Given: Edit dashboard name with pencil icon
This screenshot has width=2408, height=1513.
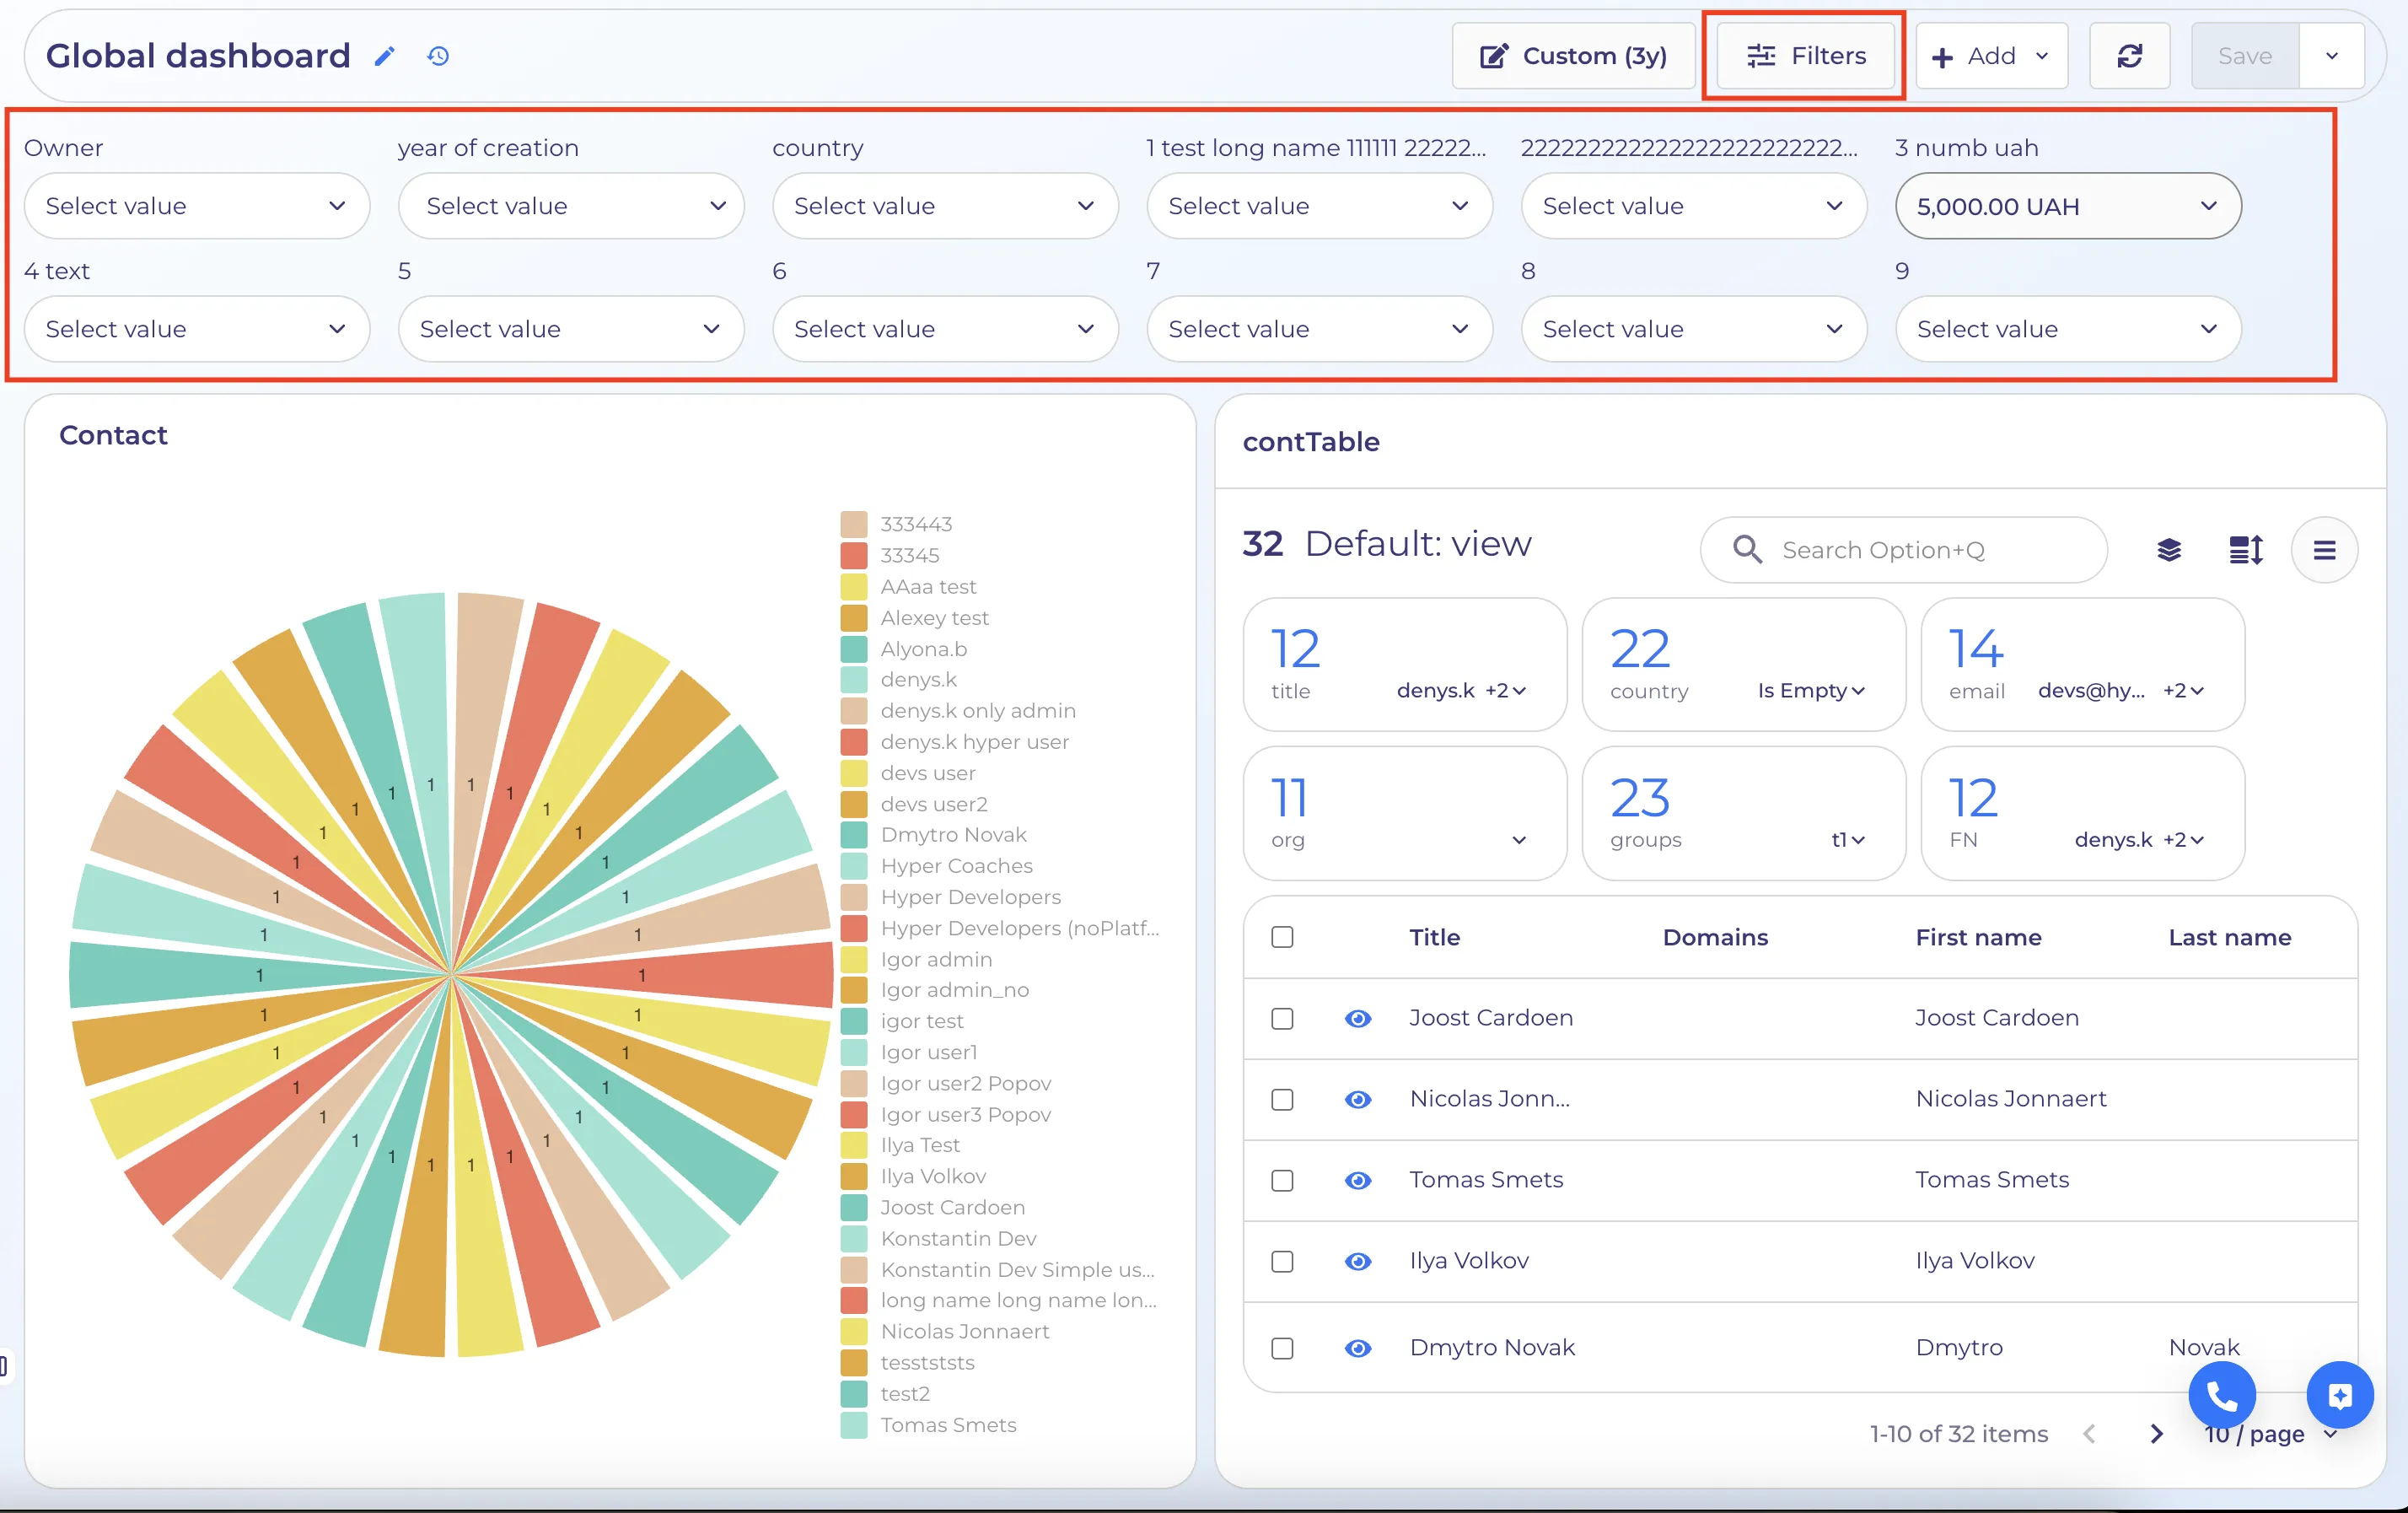Looking at the screenshot, I should click(x=384, y=56).
